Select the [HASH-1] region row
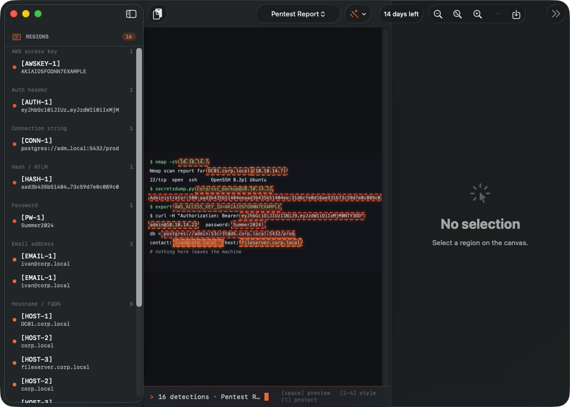The image size is (570, 407). tap(73, 182)
